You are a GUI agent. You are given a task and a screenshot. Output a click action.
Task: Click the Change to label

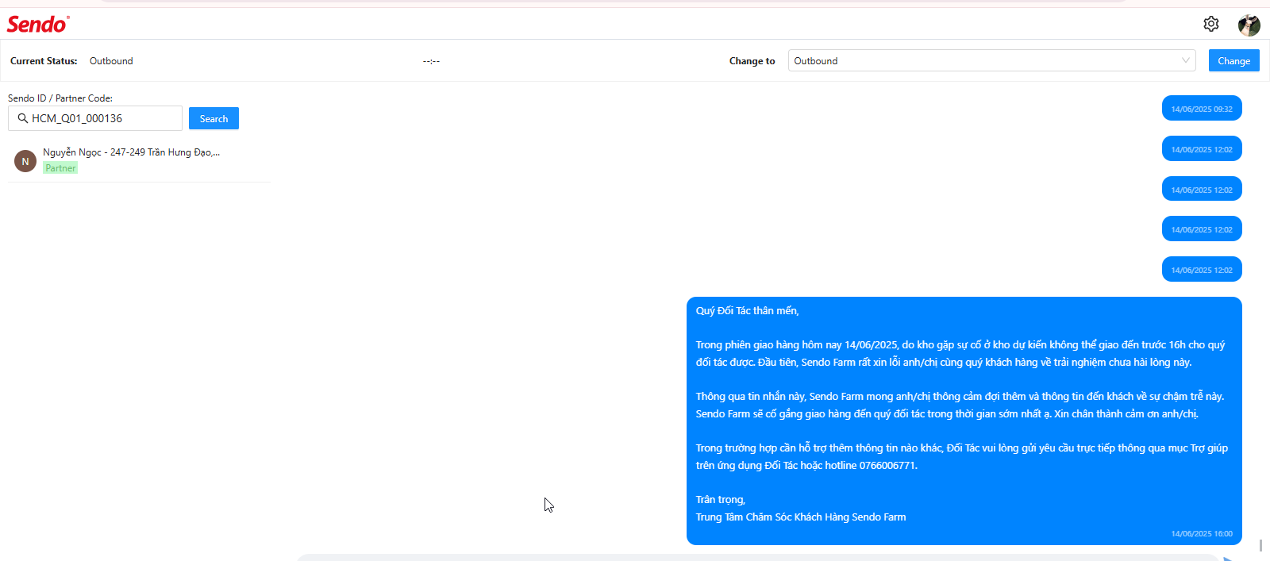click(752, 61)
